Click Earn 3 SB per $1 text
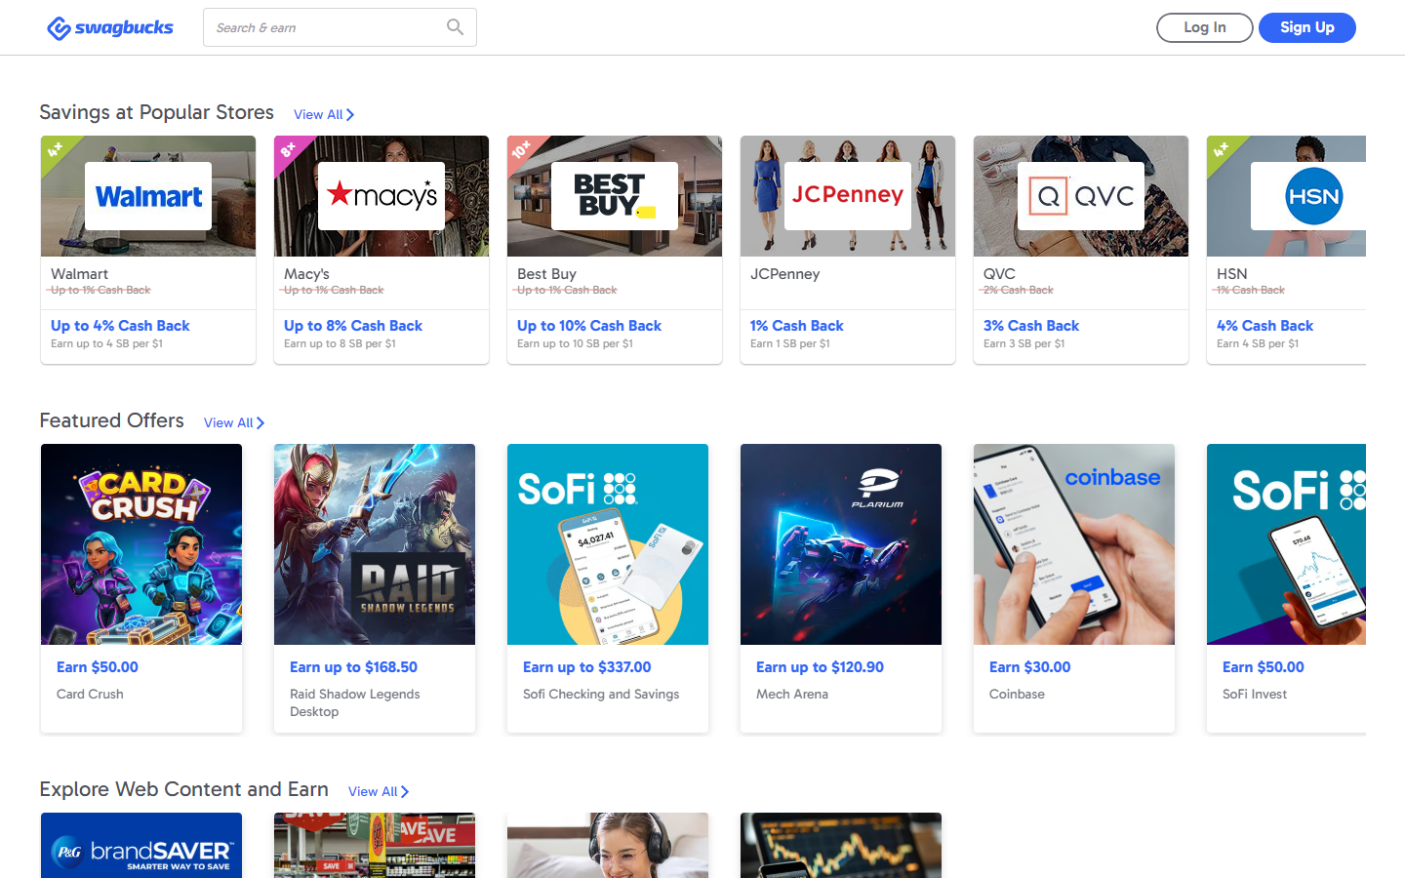 1024,343
